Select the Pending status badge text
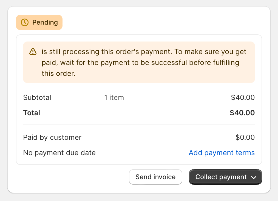Image resolution: width=278 pixels, height=201 pixels. 45,22
